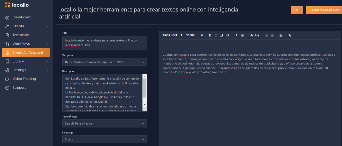Open the Sans Serif font picker
Screen dimensions: 342x146
coord(173,35)
